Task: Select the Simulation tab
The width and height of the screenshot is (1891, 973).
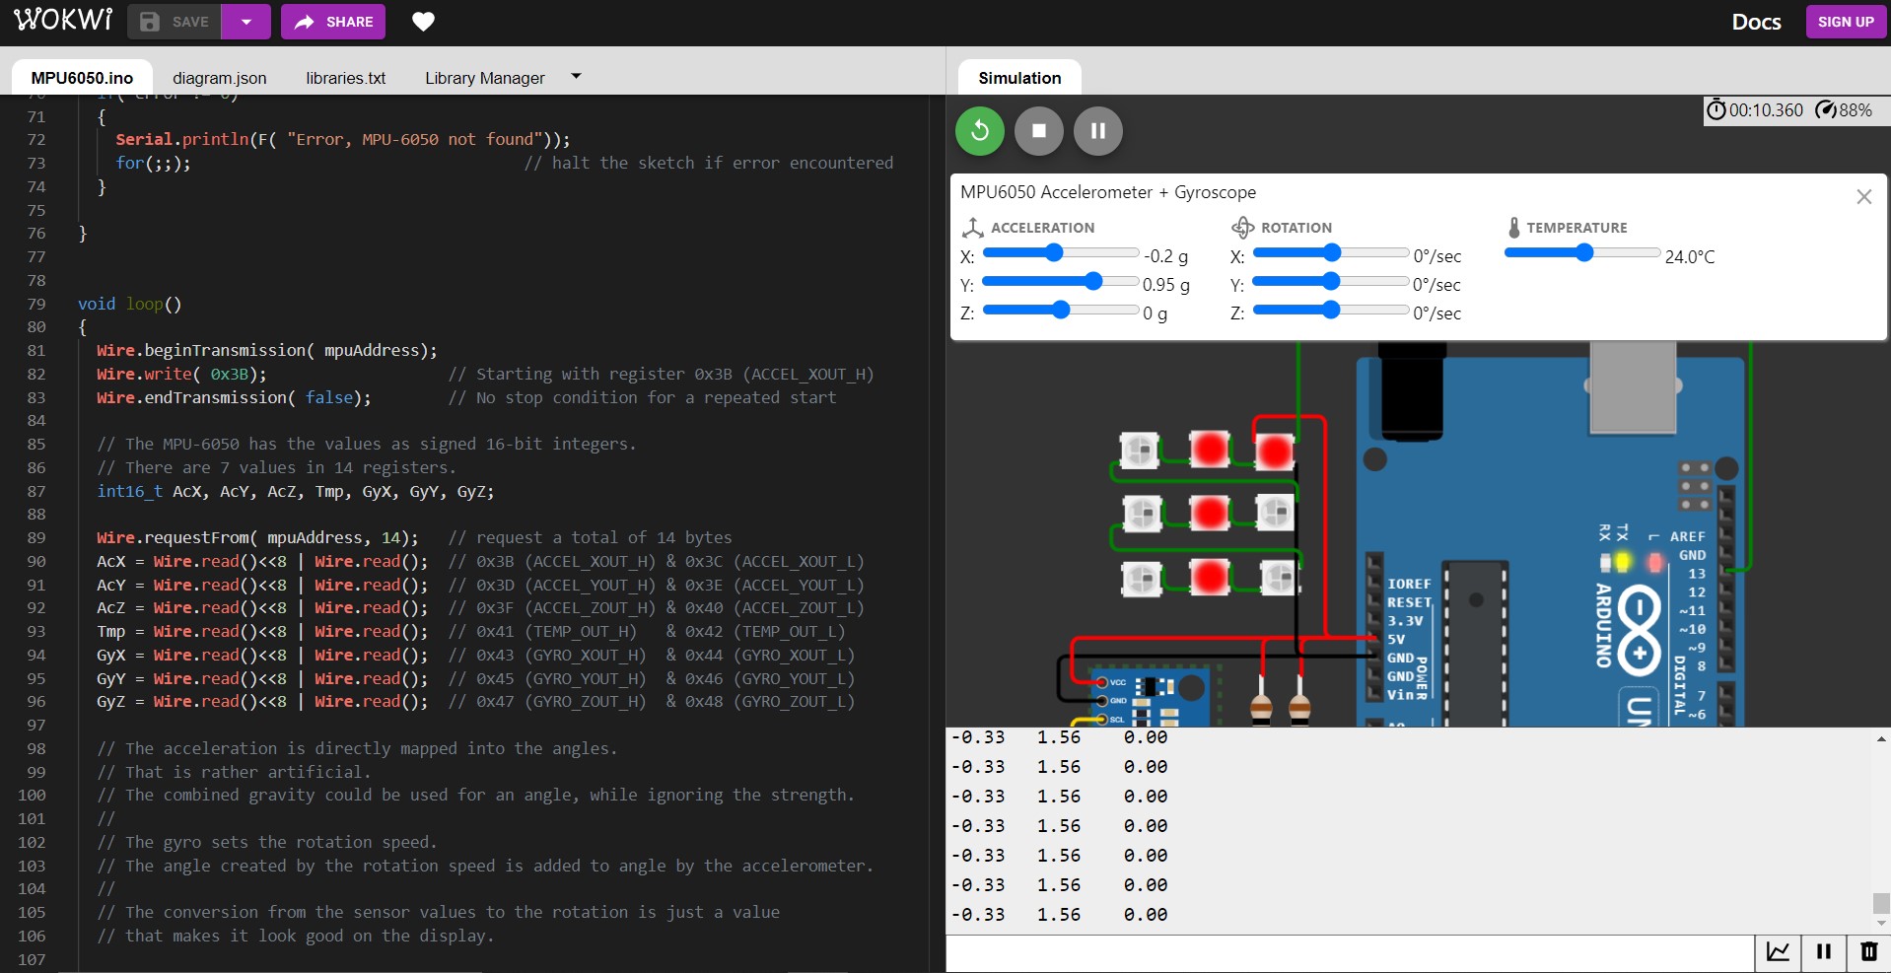Action: point(1019,78)
